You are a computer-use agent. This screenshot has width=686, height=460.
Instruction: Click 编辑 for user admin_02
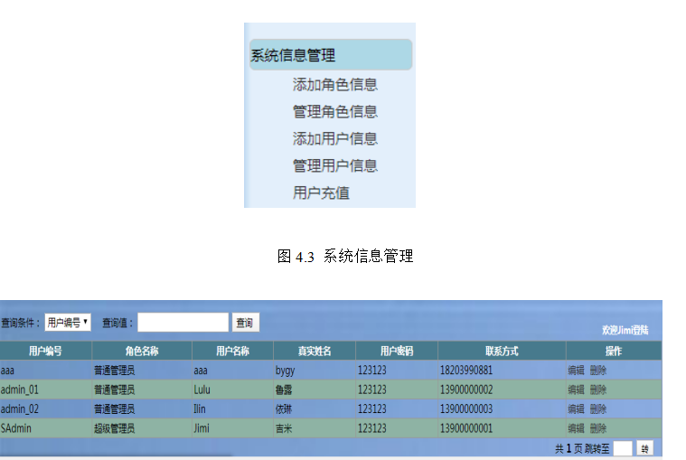pos(576,408)
